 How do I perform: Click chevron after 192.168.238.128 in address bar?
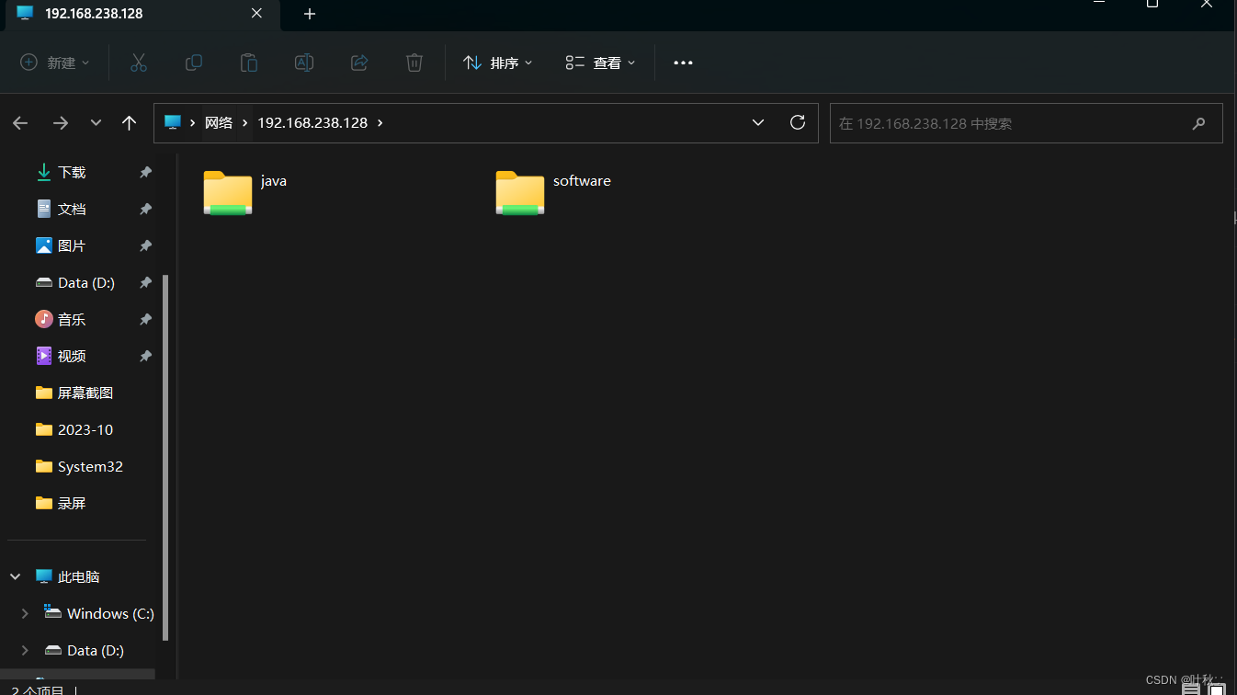[380, 122]
